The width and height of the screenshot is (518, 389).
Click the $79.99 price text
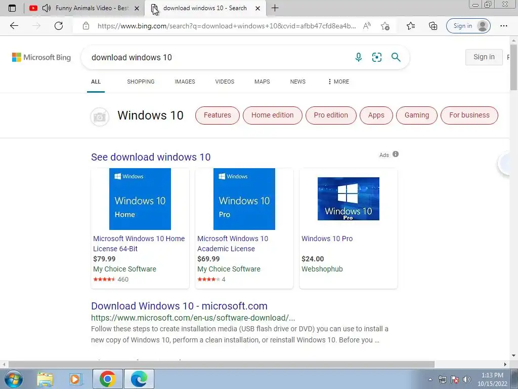(104, 259)
